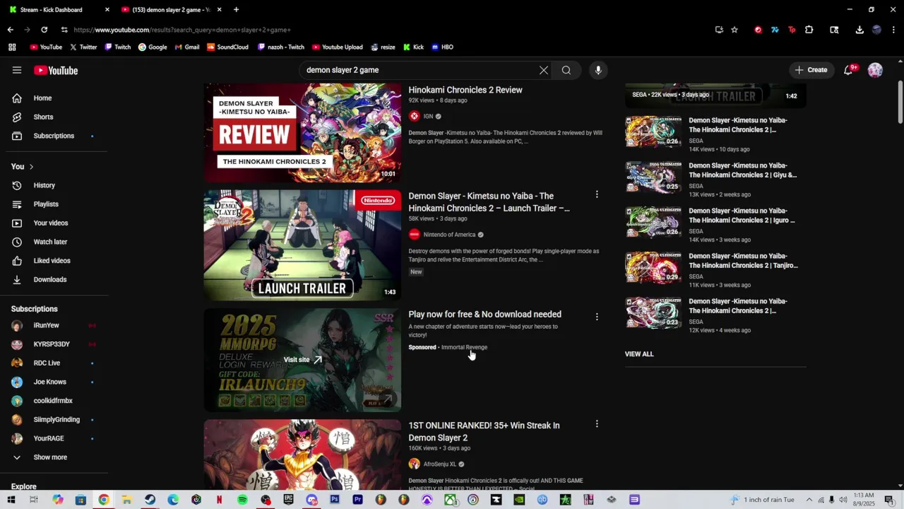Open the IGN review video thumbnail
904x509 pixels.
[x=302, y=133]
